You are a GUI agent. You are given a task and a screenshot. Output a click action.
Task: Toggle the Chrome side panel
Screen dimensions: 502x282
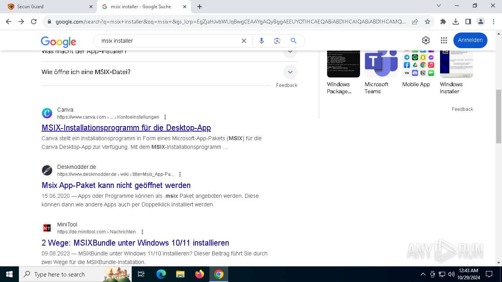tap(468, 22)
